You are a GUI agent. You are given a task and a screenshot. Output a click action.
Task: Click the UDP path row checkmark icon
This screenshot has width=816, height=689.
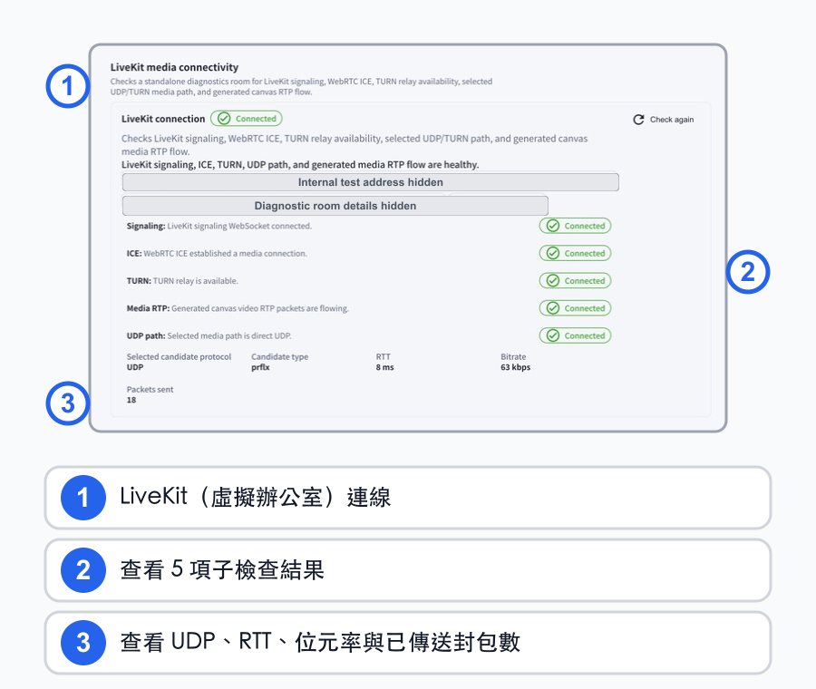coord(553,335)
